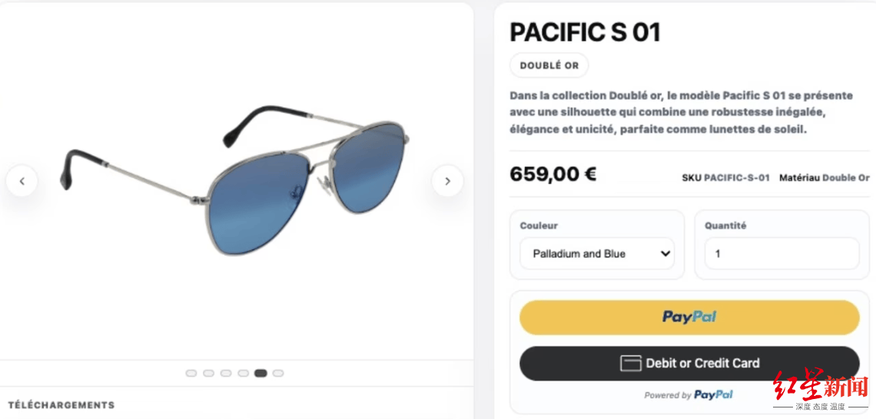Click the previous image arrow
This screenshot has height=419, width=876.
(x=22, y=181)
